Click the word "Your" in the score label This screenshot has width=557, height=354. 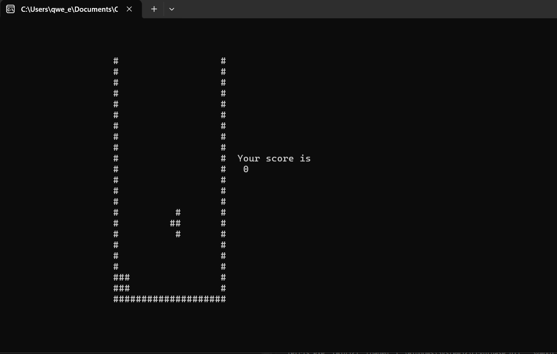(248, 159)
